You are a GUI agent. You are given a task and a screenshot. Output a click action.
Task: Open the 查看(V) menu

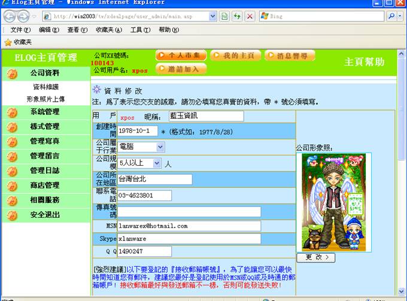coord(77,30)
